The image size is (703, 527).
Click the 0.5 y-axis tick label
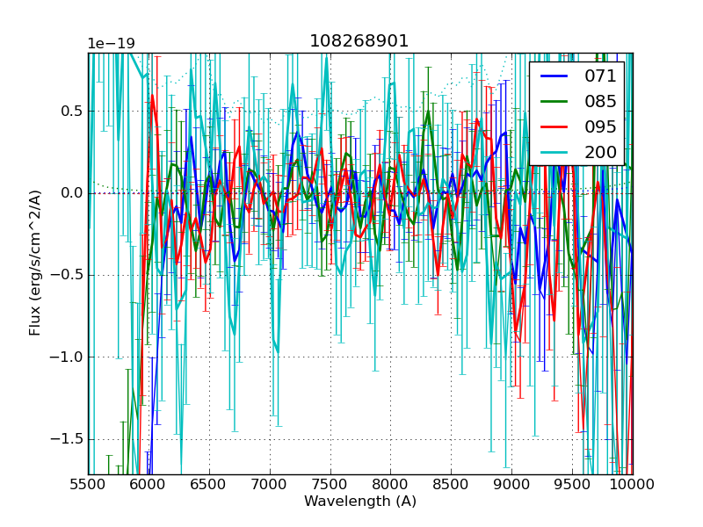pos(70,111)
